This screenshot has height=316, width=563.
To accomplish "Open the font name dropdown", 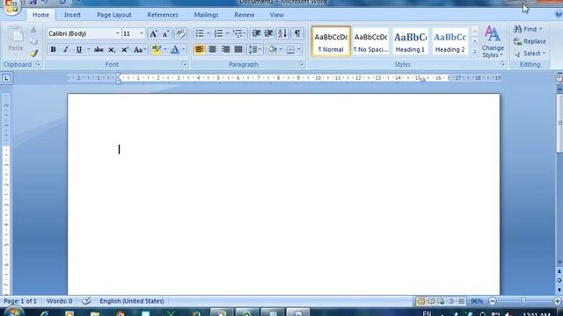I will click(117, 33).
